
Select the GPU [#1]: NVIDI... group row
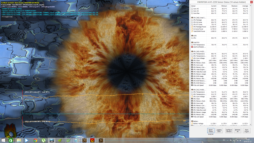(220, 90)
